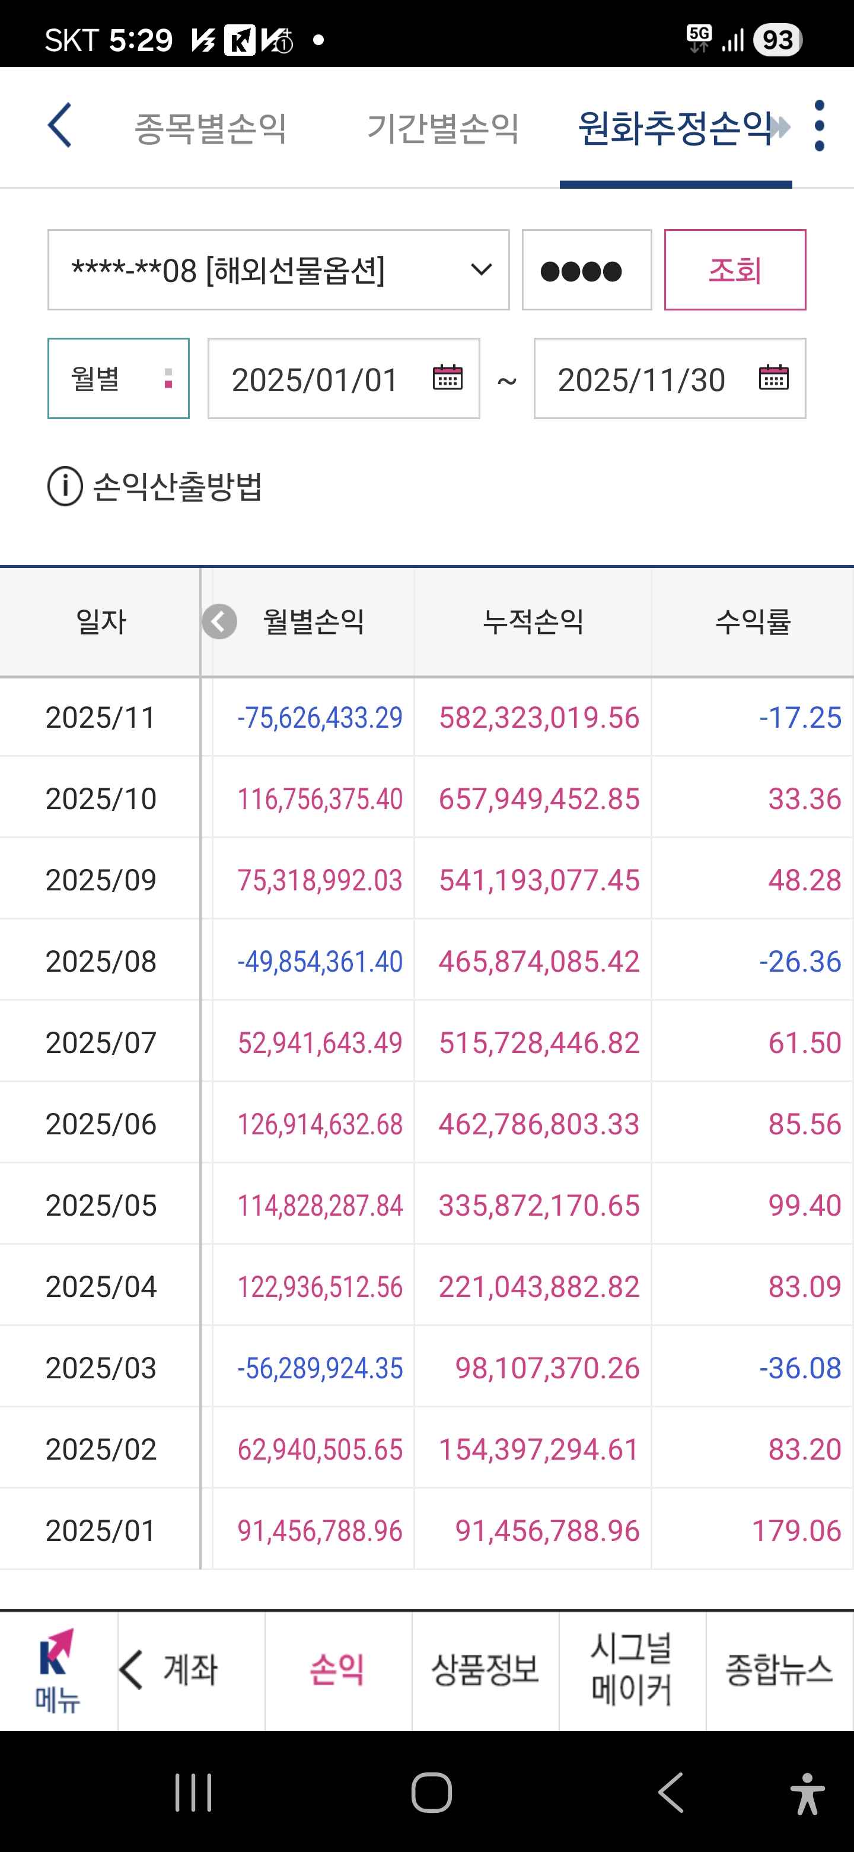Tap the 월별손익 column header
Screen dimensions: 854x1852
[314, 622]
